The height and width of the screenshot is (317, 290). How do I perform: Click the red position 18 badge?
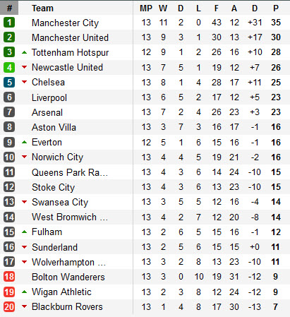[x=9, y=277]
